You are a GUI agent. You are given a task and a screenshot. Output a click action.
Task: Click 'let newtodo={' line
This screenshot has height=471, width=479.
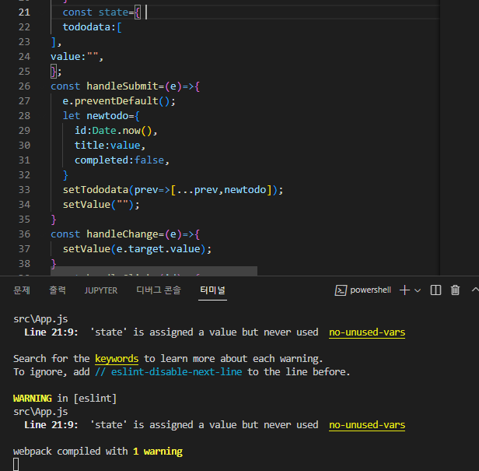click(101, 116)
